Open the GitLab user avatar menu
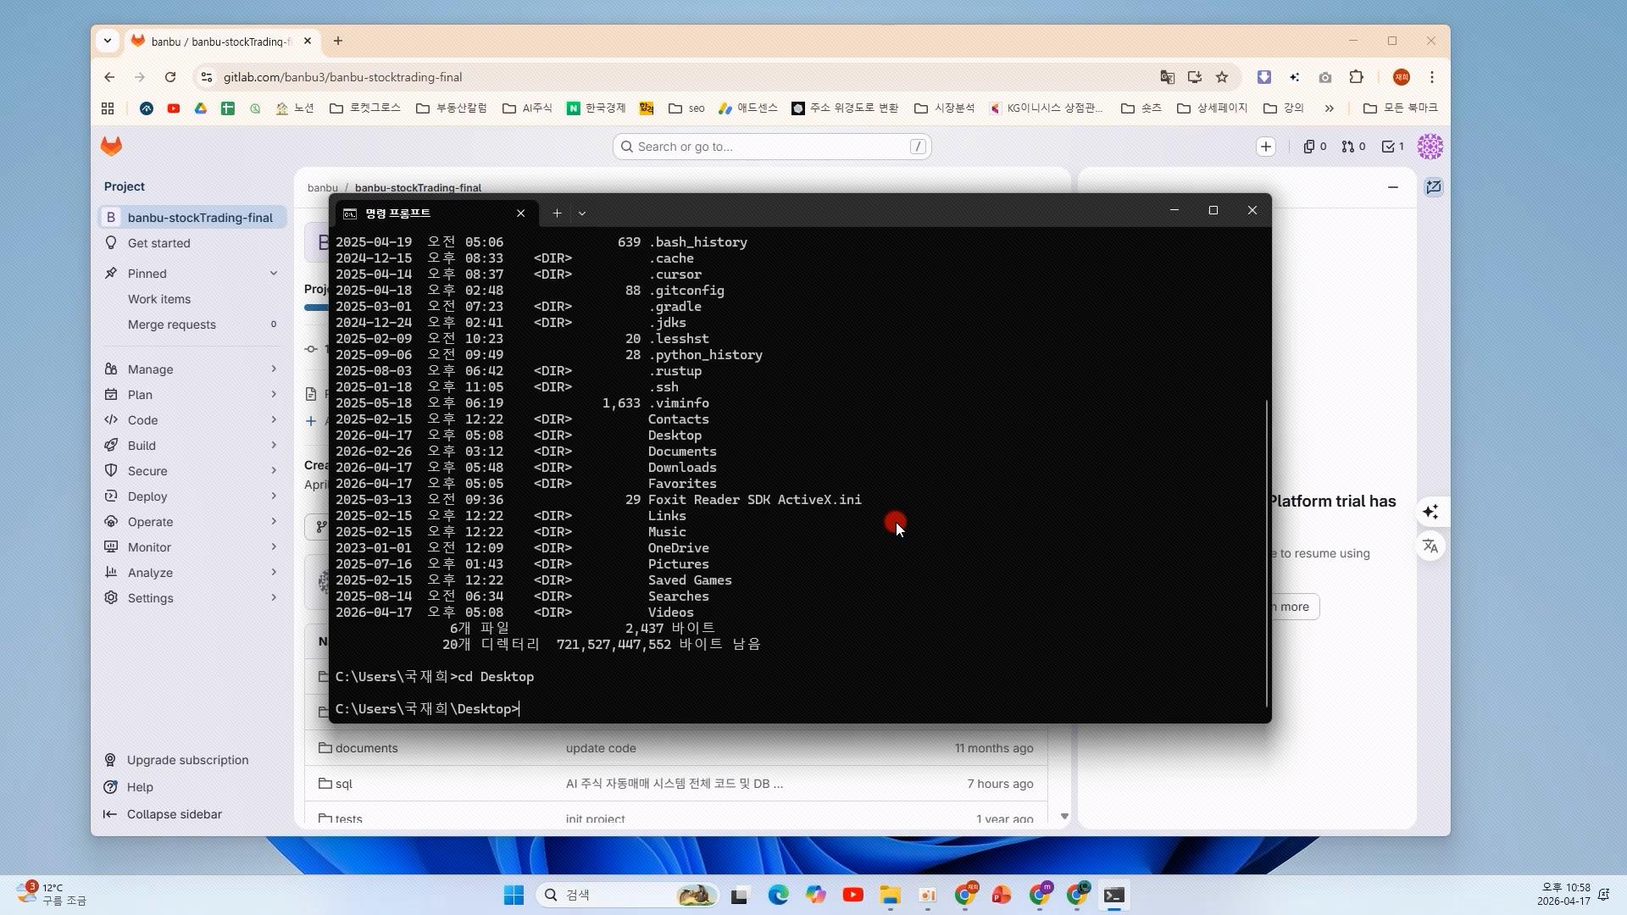 point(1430,147)
